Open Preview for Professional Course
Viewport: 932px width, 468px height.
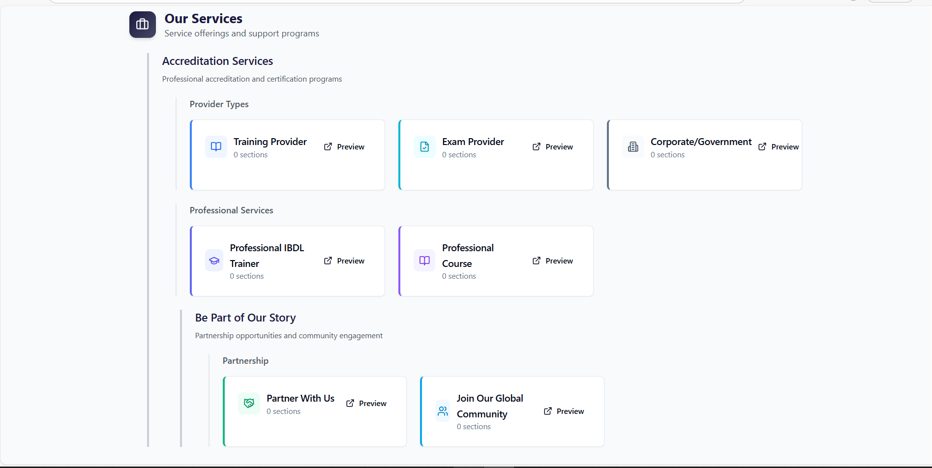[x=553, y=261]
